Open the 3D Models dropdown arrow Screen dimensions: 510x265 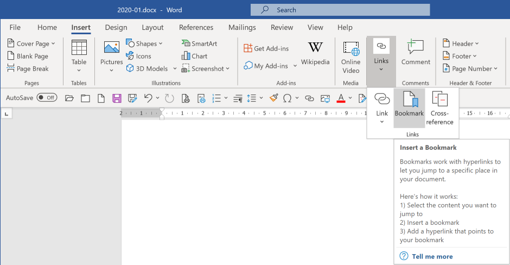coord(175,68)
